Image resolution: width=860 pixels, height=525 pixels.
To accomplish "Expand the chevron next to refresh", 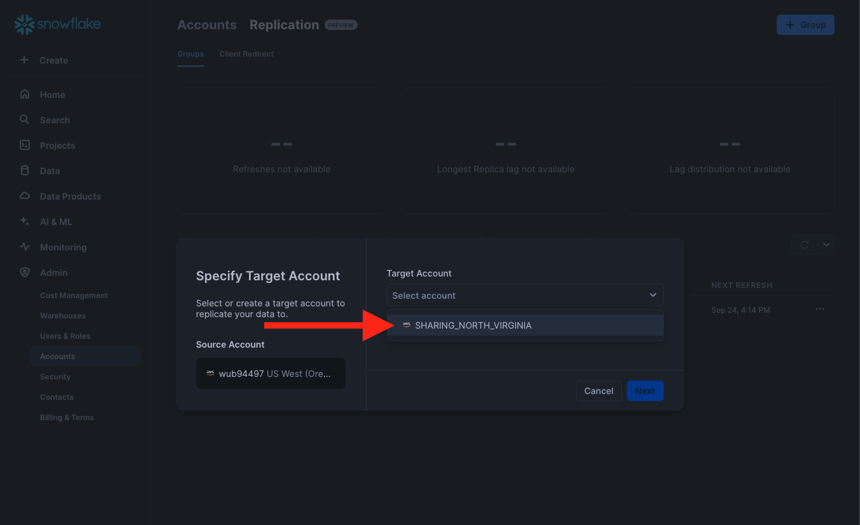I will 826,245.
